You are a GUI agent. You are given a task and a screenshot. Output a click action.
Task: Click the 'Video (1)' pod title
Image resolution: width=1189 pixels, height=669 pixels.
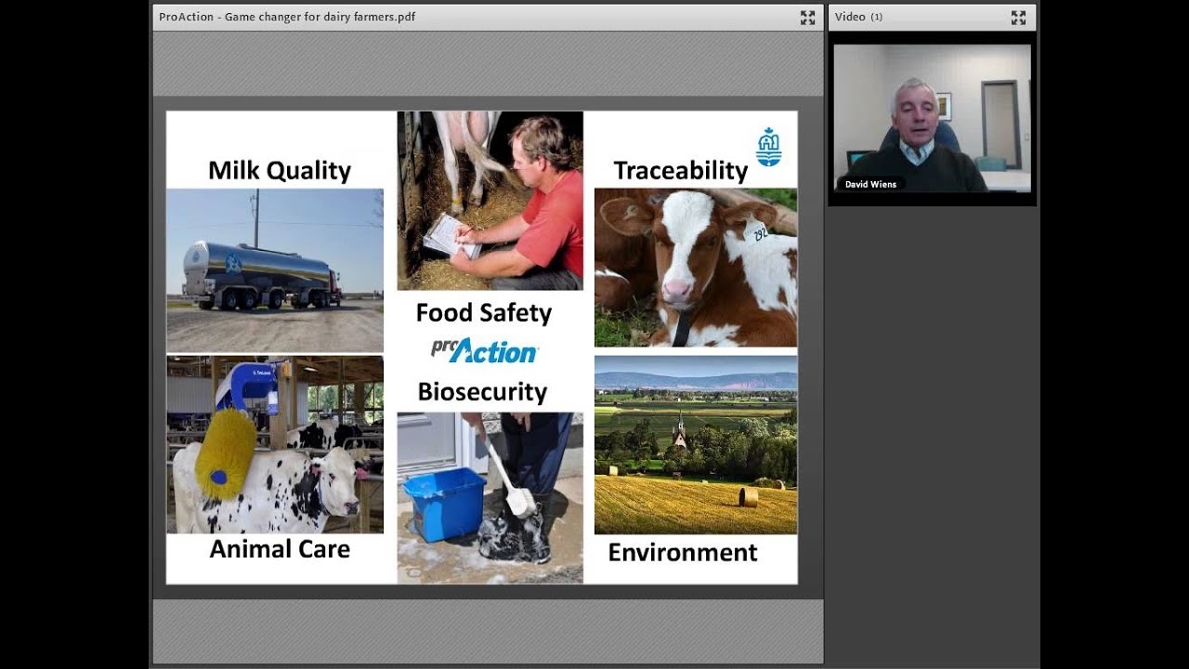pos(858,17)
